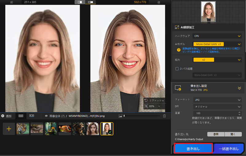Select the tiger image thumbnail
The width and height of the screenshot is (246, 156).
tap(23, 129)
